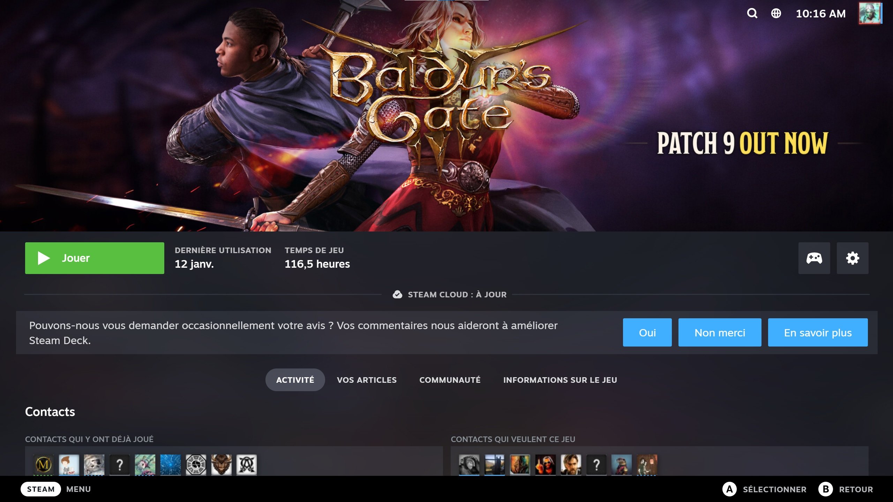This screenshot has height=502, width=893.
Task: Accept feedback requests with Oui
Action: tap(647, 333)
